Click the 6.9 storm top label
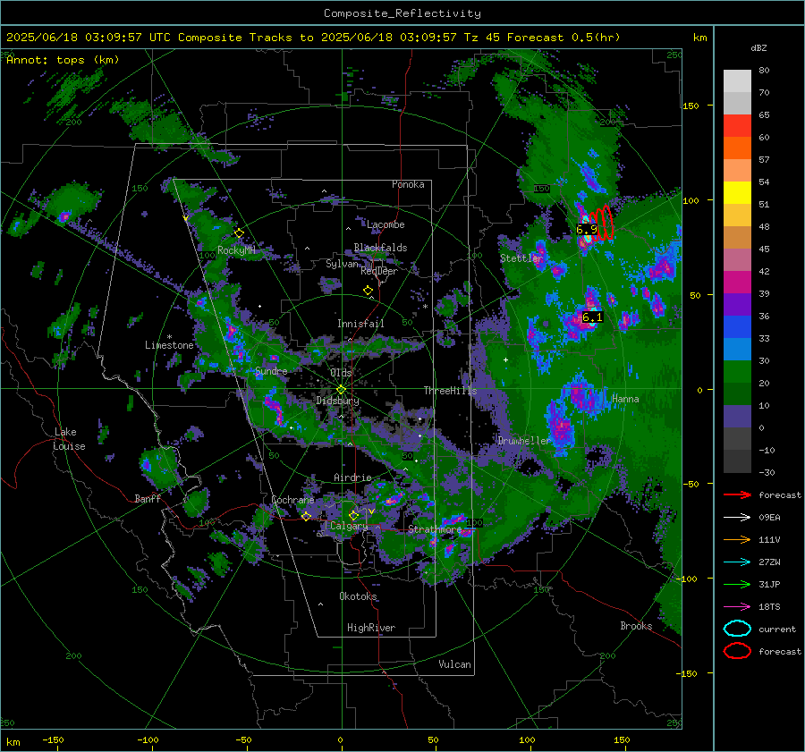Screen dimensions: 805x752 586,230
